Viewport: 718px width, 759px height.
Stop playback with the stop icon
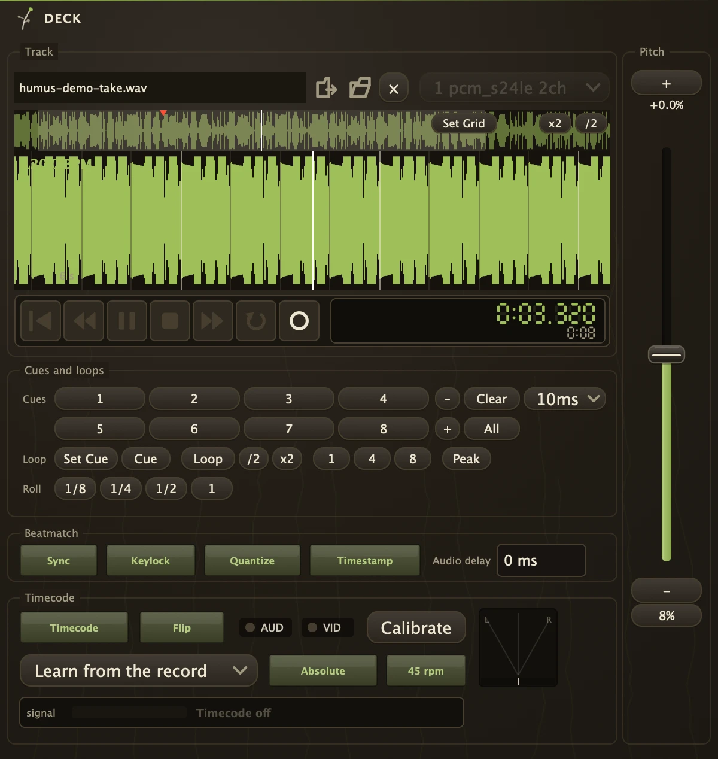(170, 321)
